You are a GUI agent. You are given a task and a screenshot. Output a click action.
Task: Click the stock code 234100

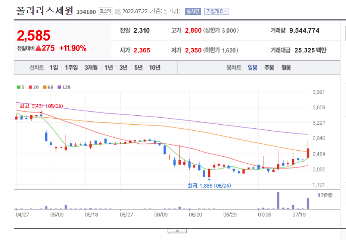click(x=86, y=12)
